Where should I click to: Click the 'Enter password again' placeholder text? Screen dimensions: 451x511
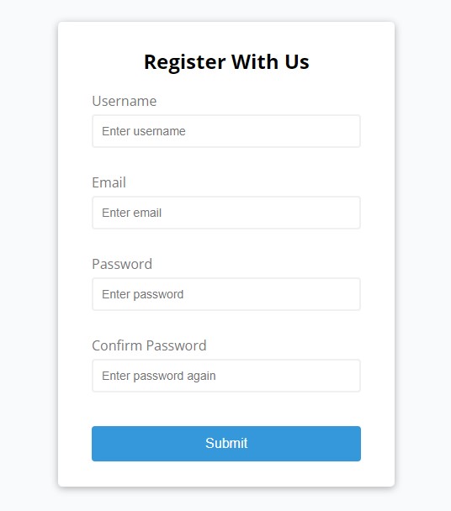click(x=158, y=376)
